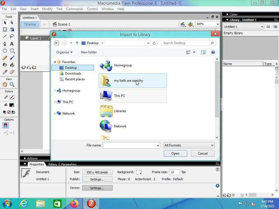
Task: Open the stage zoom 100% dropdown
Action: [218, 24]
